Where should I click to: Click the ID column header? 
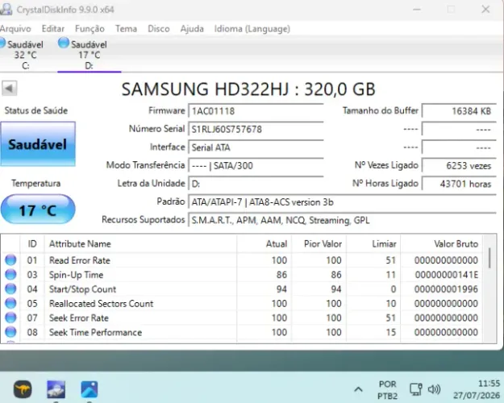click(32, 244)
